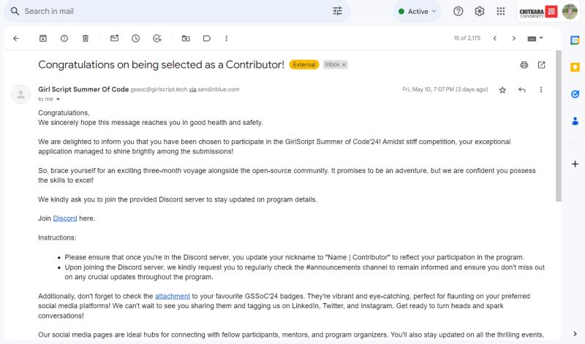Mark the email as unread
Screen dimensions: 585x344
114,38
